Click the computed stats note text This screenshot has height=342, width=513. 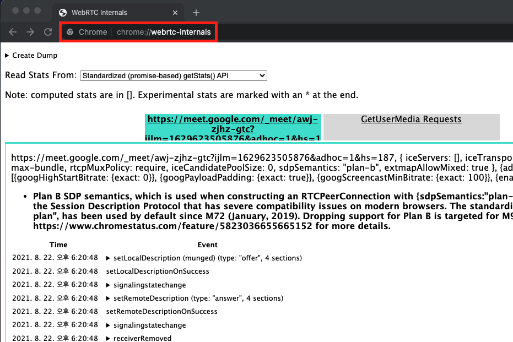coord(182,95)
